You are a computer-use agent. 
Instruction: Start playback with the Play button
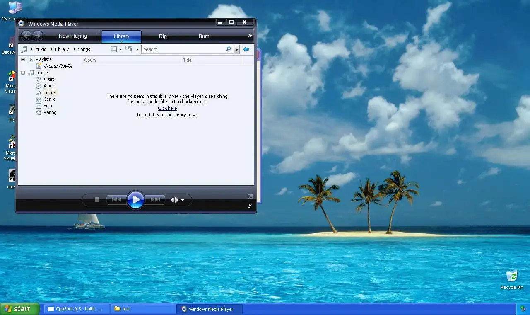click(x=136, y=200)
